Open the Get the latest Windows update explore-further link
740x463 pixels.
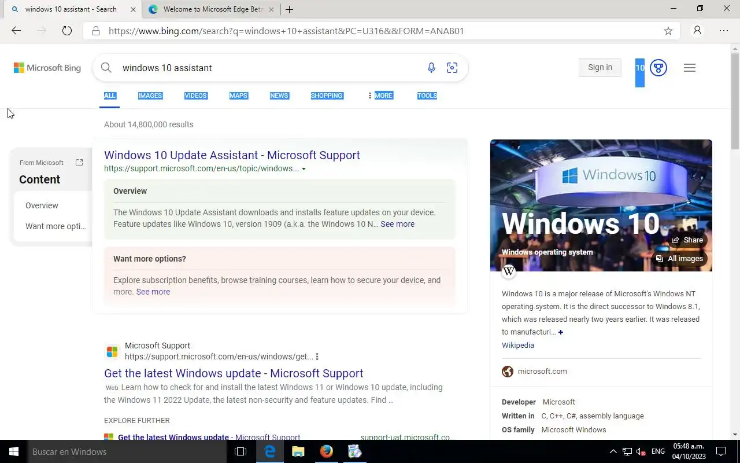pos(173,437)
